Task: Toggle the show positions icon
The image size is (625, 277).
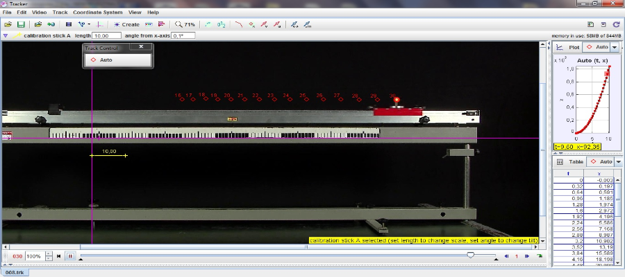Action: (x=251, y=24)
